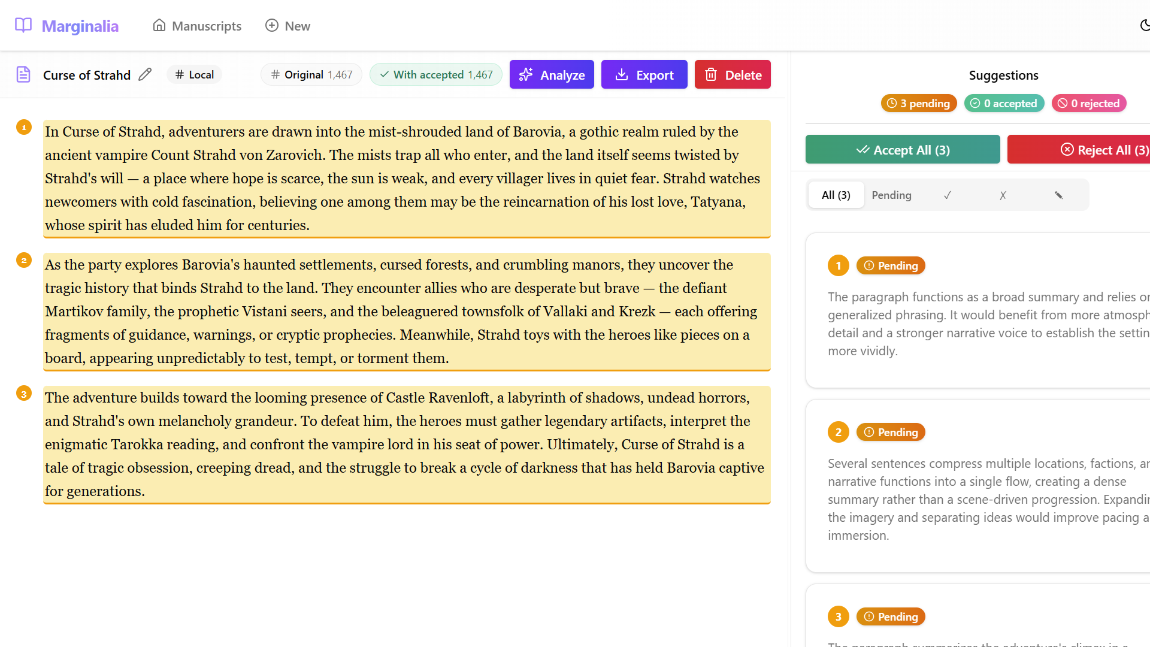The width and height of the screenshot is (1150, 647).
Task: Click Pending status on suggestion 3
Action: pos(891,616)
